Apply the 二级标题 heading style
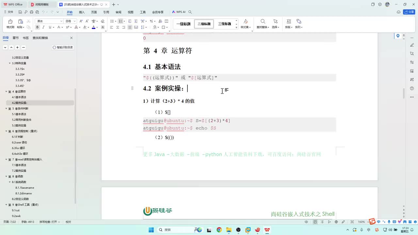Viewport: 418px width, 235px height. [204, 24]
